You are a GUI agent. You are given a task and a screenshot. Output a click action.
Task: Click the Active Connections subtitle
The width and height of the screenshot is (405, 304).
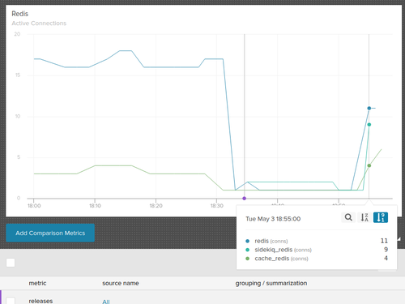39,24
